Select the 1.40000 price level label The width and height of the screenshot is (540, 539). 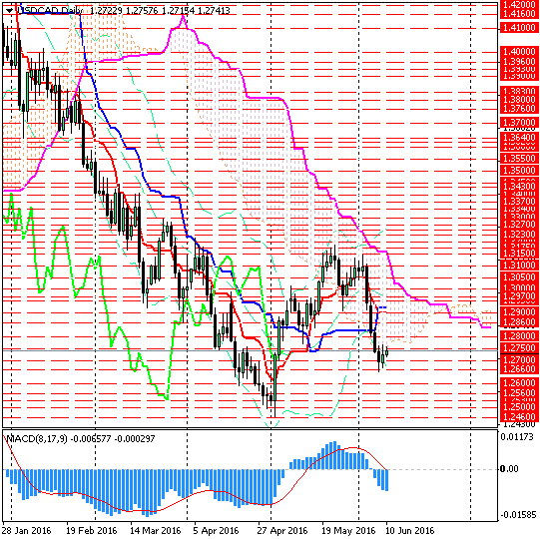(x=519, y=52)
